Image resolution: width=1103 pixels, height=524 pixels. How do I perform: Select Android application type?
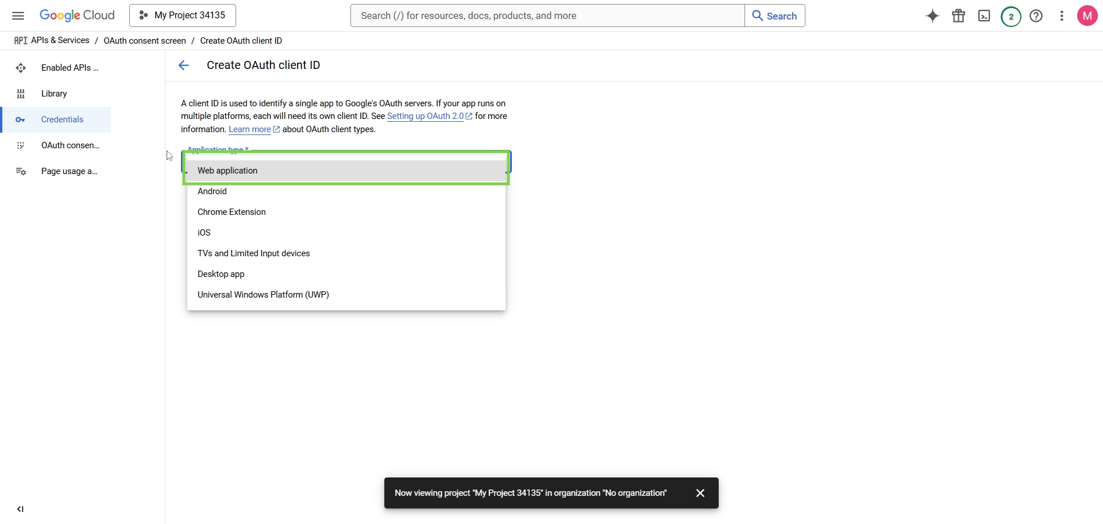pyautogui.click(x=346, y=191)
